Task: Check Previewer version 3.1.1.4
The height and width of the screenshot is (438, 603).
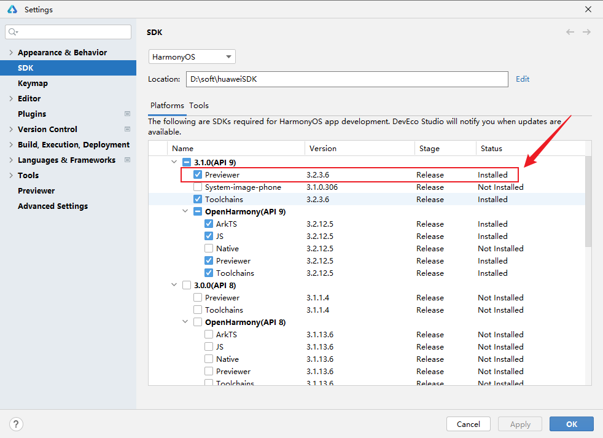Action: click(198, 297)
